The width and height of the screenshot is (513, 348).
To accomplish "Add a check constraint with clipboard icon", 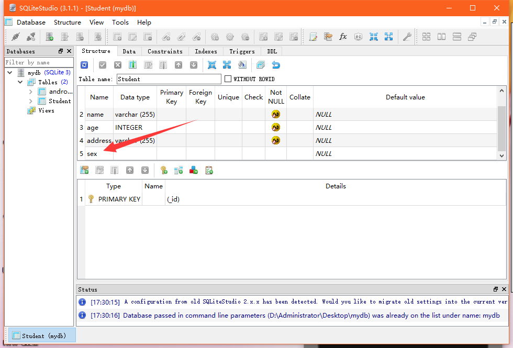I will point(209,170).
